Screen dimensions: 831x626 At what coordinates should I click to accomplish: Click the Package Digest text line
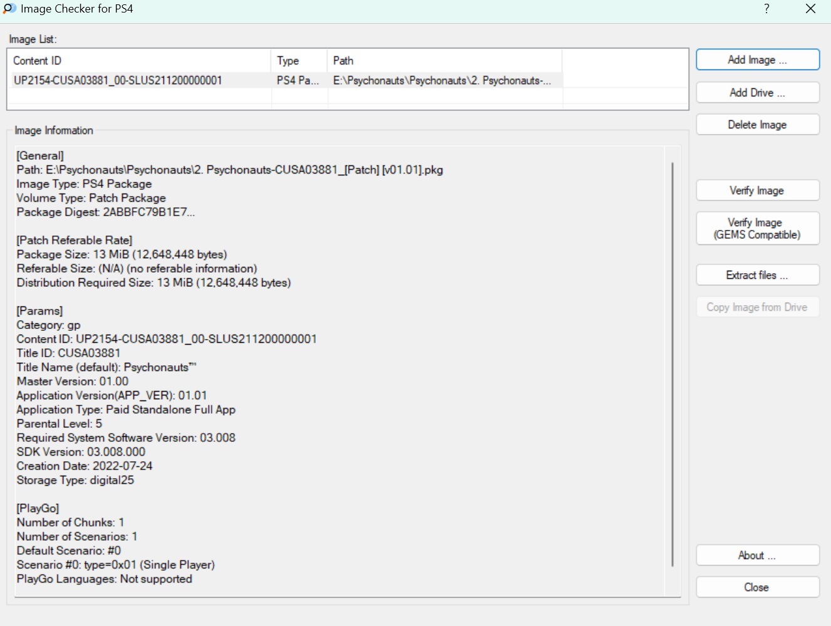(x=106, y=212)
